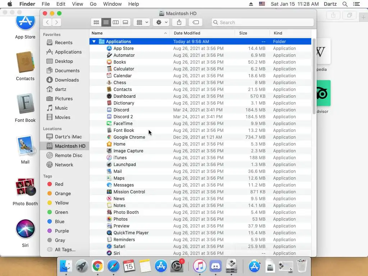
Task: Click the Edit Tags toolbar button
Action: [x=195, y=22]
